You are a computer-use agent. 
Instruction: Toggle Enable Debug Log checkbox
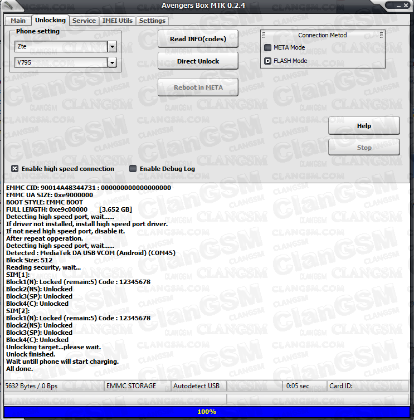(133, 168)
